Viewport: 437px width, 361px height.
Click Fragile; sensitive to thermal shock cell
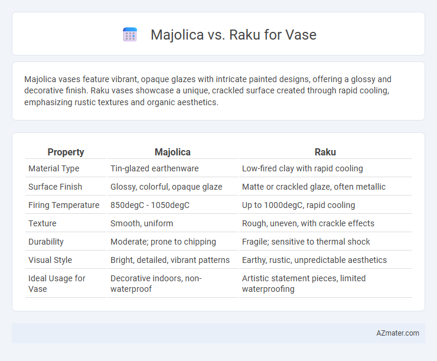click(x=306, y=242)
